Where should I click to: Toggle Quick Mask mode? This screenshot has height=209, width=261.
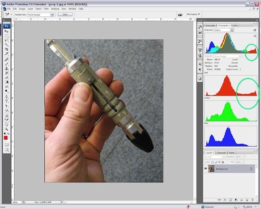(7, 145)
